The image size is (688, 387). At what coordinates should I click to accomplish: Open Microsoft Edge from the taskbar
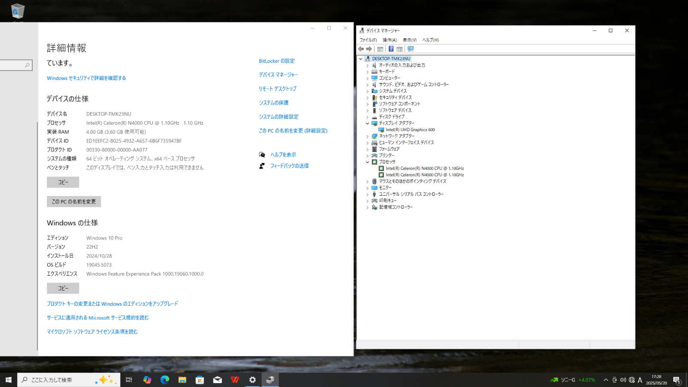tap(165, 380)
